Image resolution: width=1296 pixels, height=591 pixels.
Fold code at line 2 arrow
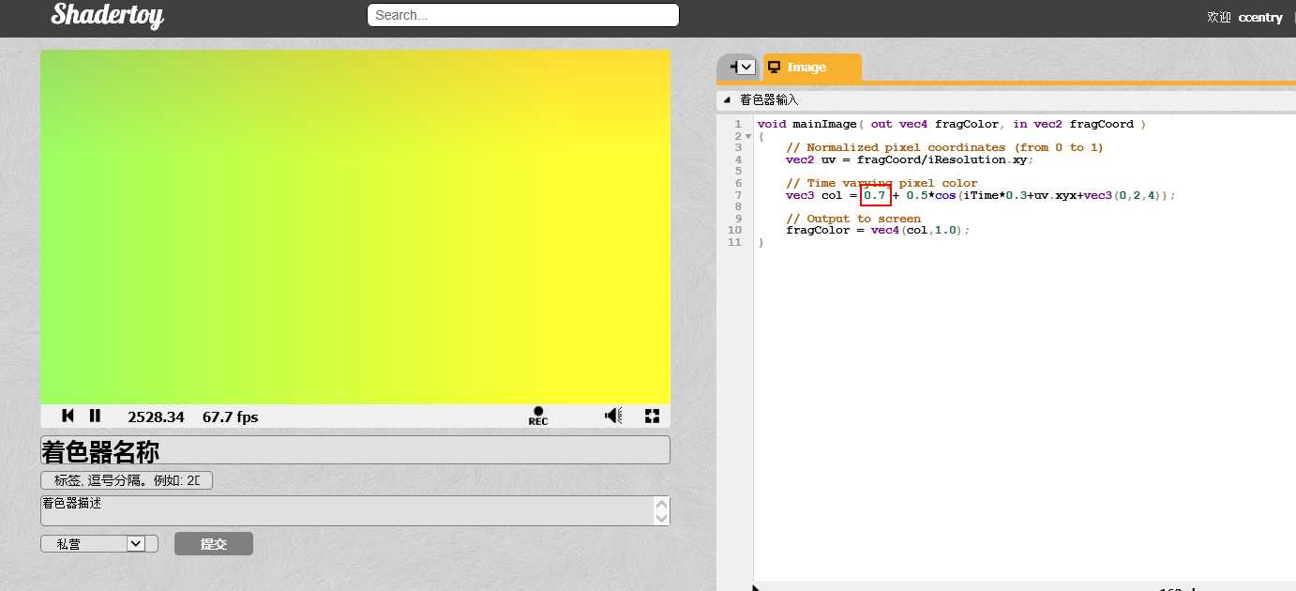(x=748, y=136)
